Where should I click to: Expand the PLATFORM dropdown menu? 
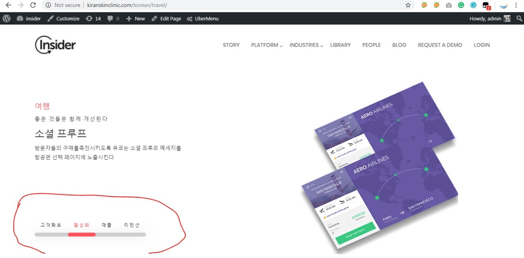coord(267,45)
